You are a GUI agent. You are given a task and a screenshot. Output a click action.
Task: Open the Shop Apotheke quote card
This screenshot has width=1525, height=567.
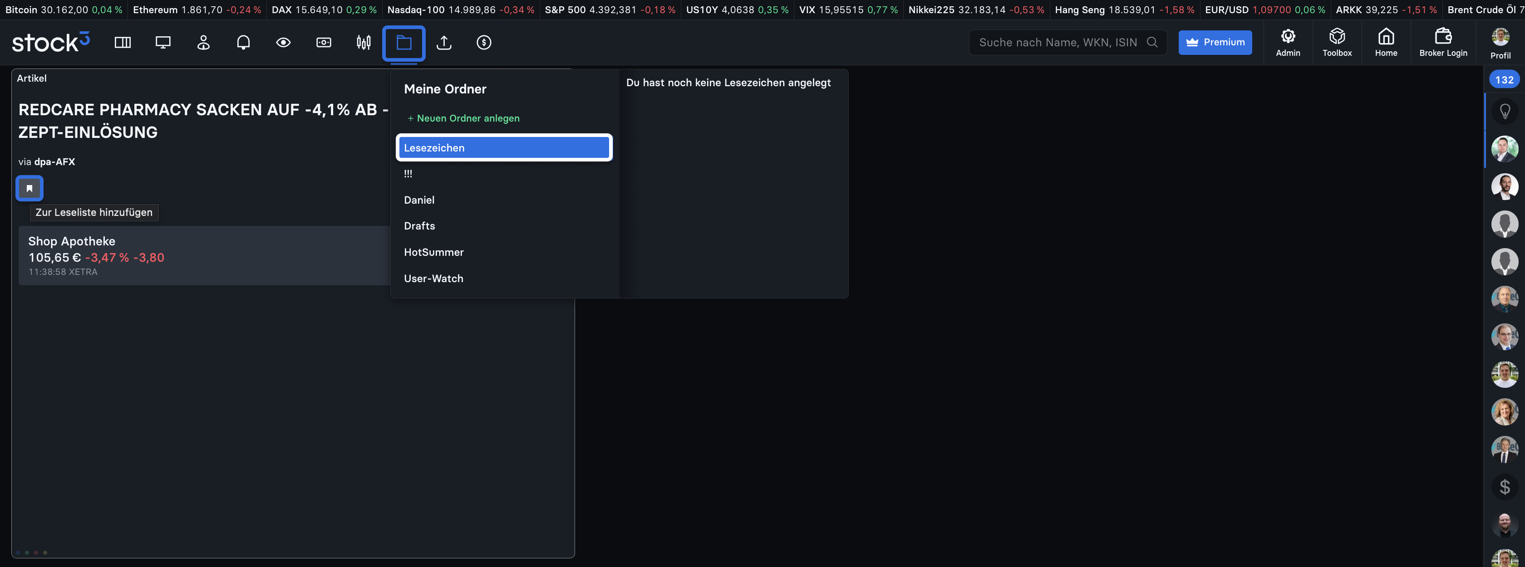tap(204, 255)
